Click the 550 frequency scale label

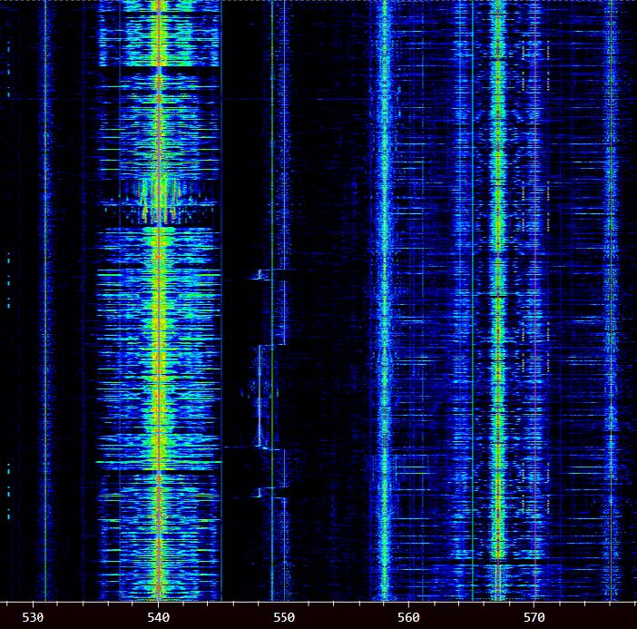click(283, 617)
